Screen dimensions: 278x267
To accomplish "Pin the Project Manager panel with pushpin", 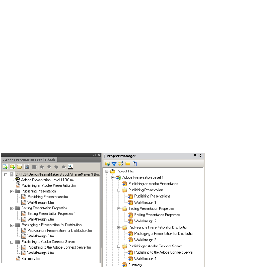I will 195,155.
